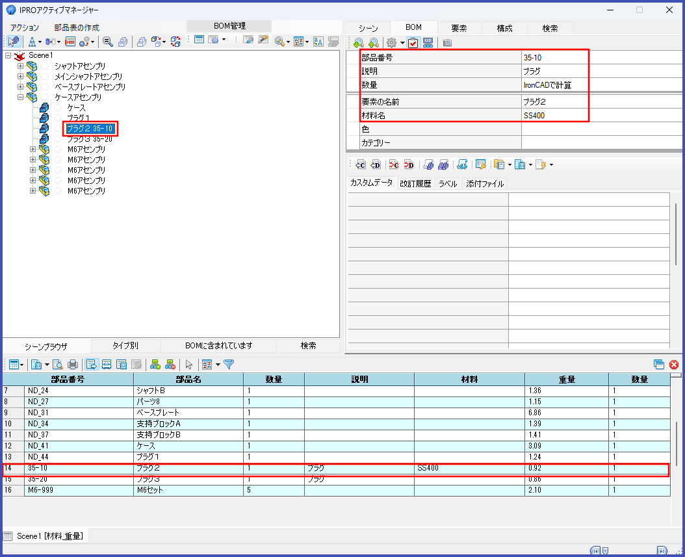Click the funnel filter icon in the BOM toolbar

(x=229, y=365)
